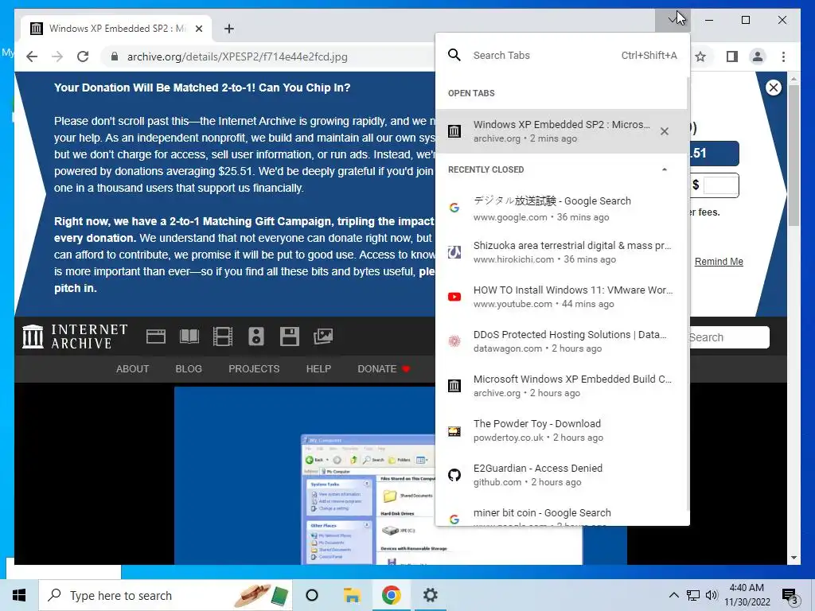Close the Windows XP Embedded SP2 tab
Image resolution: width=815 pixels, height=611 pixels.
pos(198,29)
